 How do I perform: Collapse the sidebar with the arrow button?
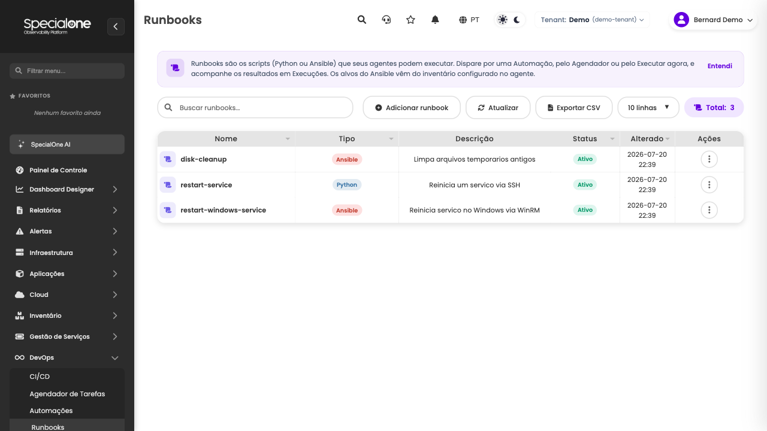click(116, 26)
